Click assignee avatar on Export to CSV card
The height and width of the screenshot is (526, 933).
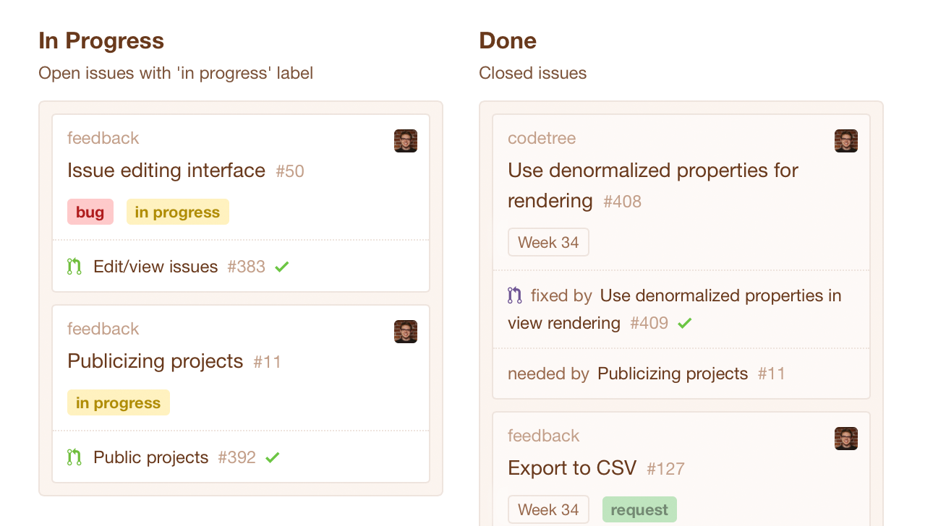coord(846,439)
